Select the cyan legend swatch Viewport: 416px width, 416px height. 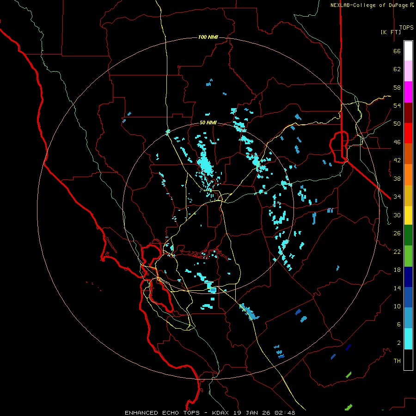(x=408, y=339)
